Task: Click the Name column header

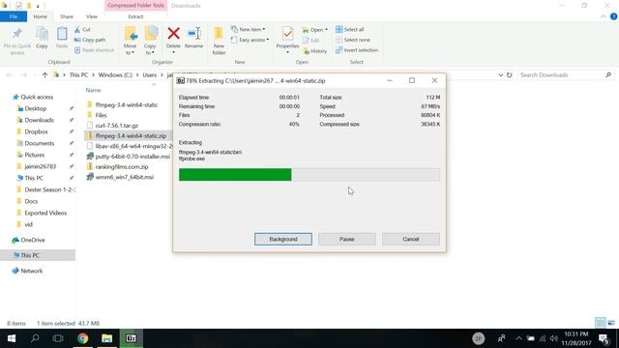Action: (x=94, y=90)
